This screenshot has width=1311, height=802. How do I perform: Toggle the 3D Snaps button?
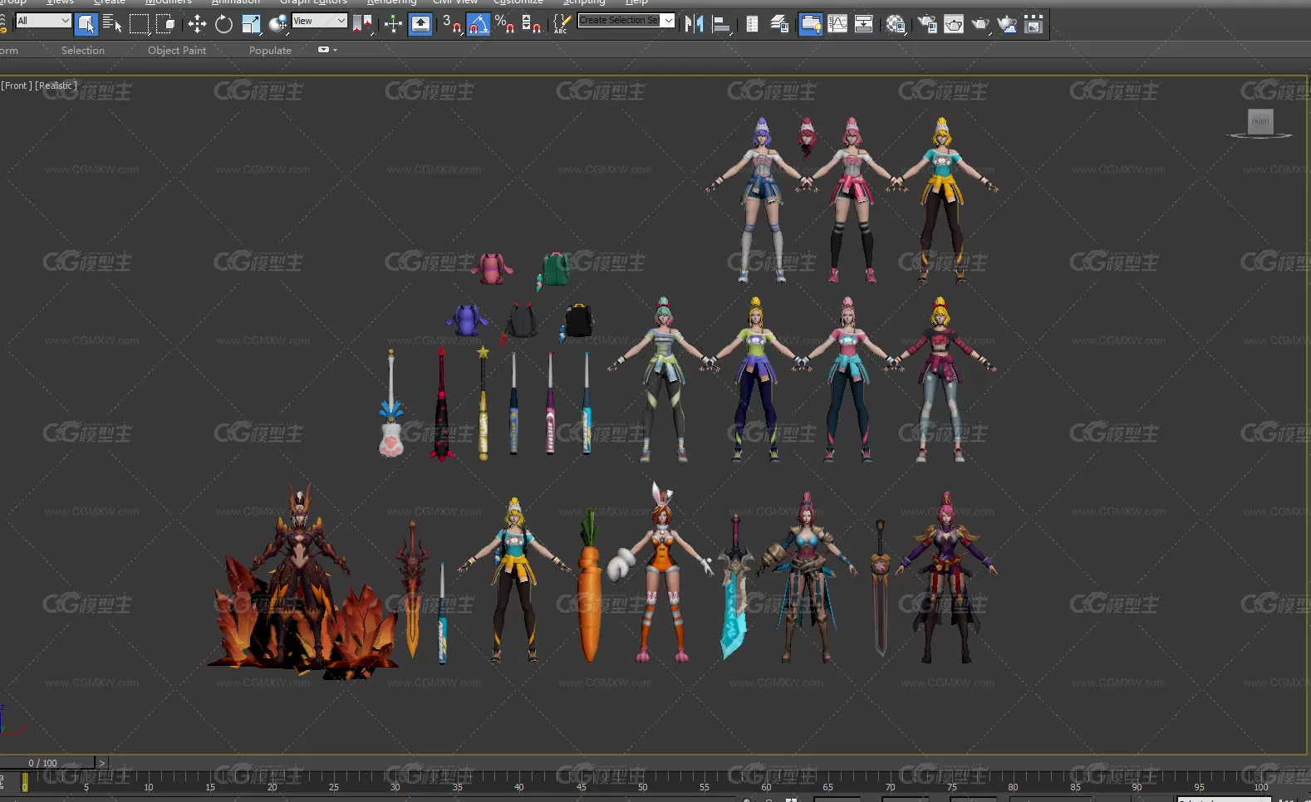point(451,24)
